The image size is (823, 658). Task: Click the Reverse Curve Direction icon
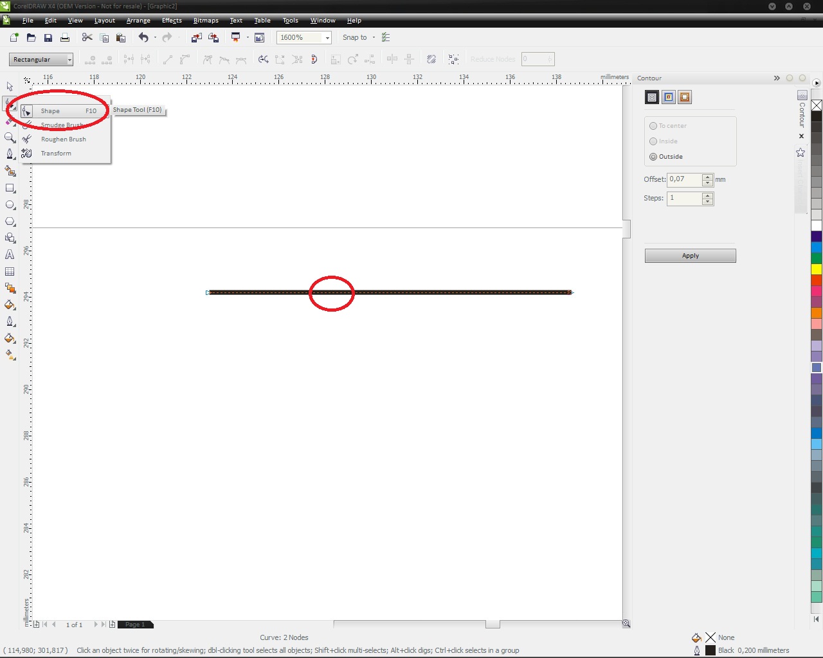[x=263, y=59]
